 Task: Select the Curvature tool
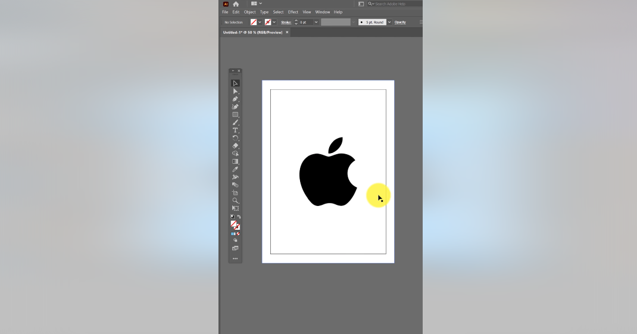(x=235, y=107)
